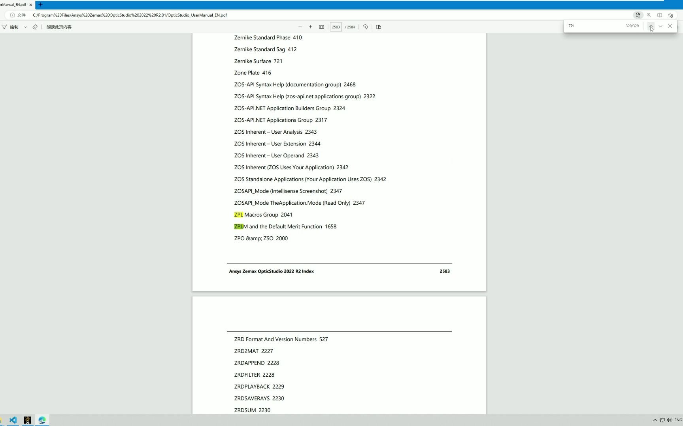Zoom in the PDF with plus icon
Screen dimensions: 683x426
[310, 27]
